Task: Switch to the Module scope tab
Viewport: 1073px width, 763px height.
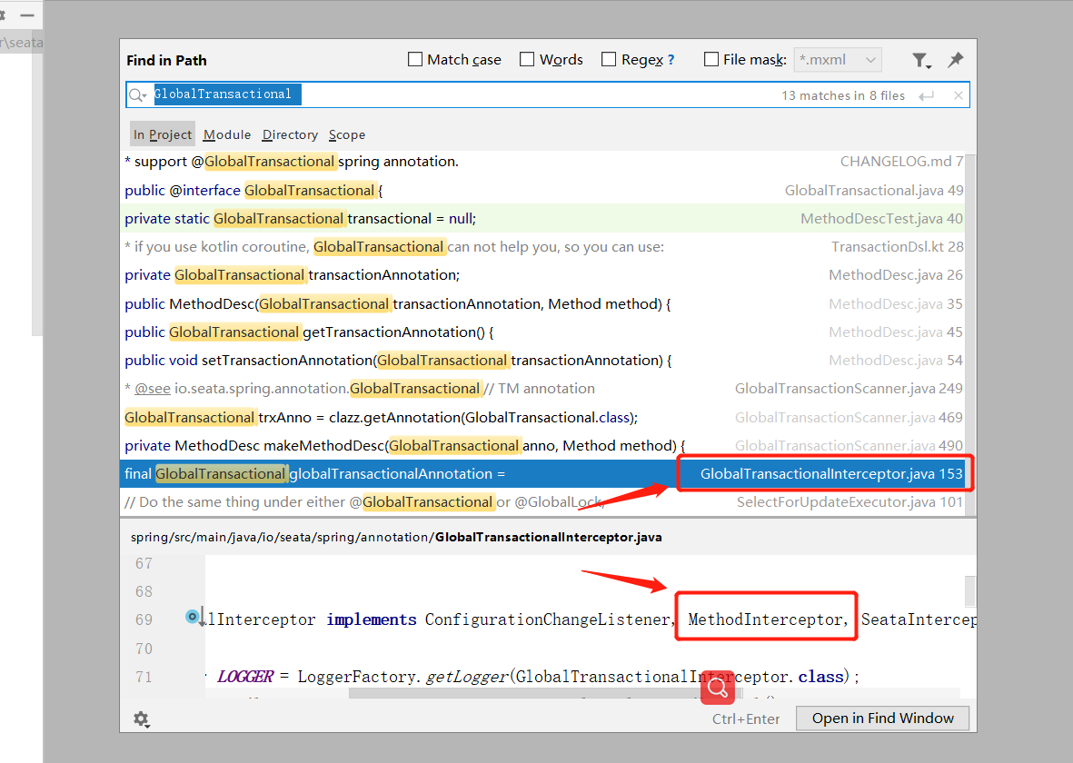Action: pos(227,134)
